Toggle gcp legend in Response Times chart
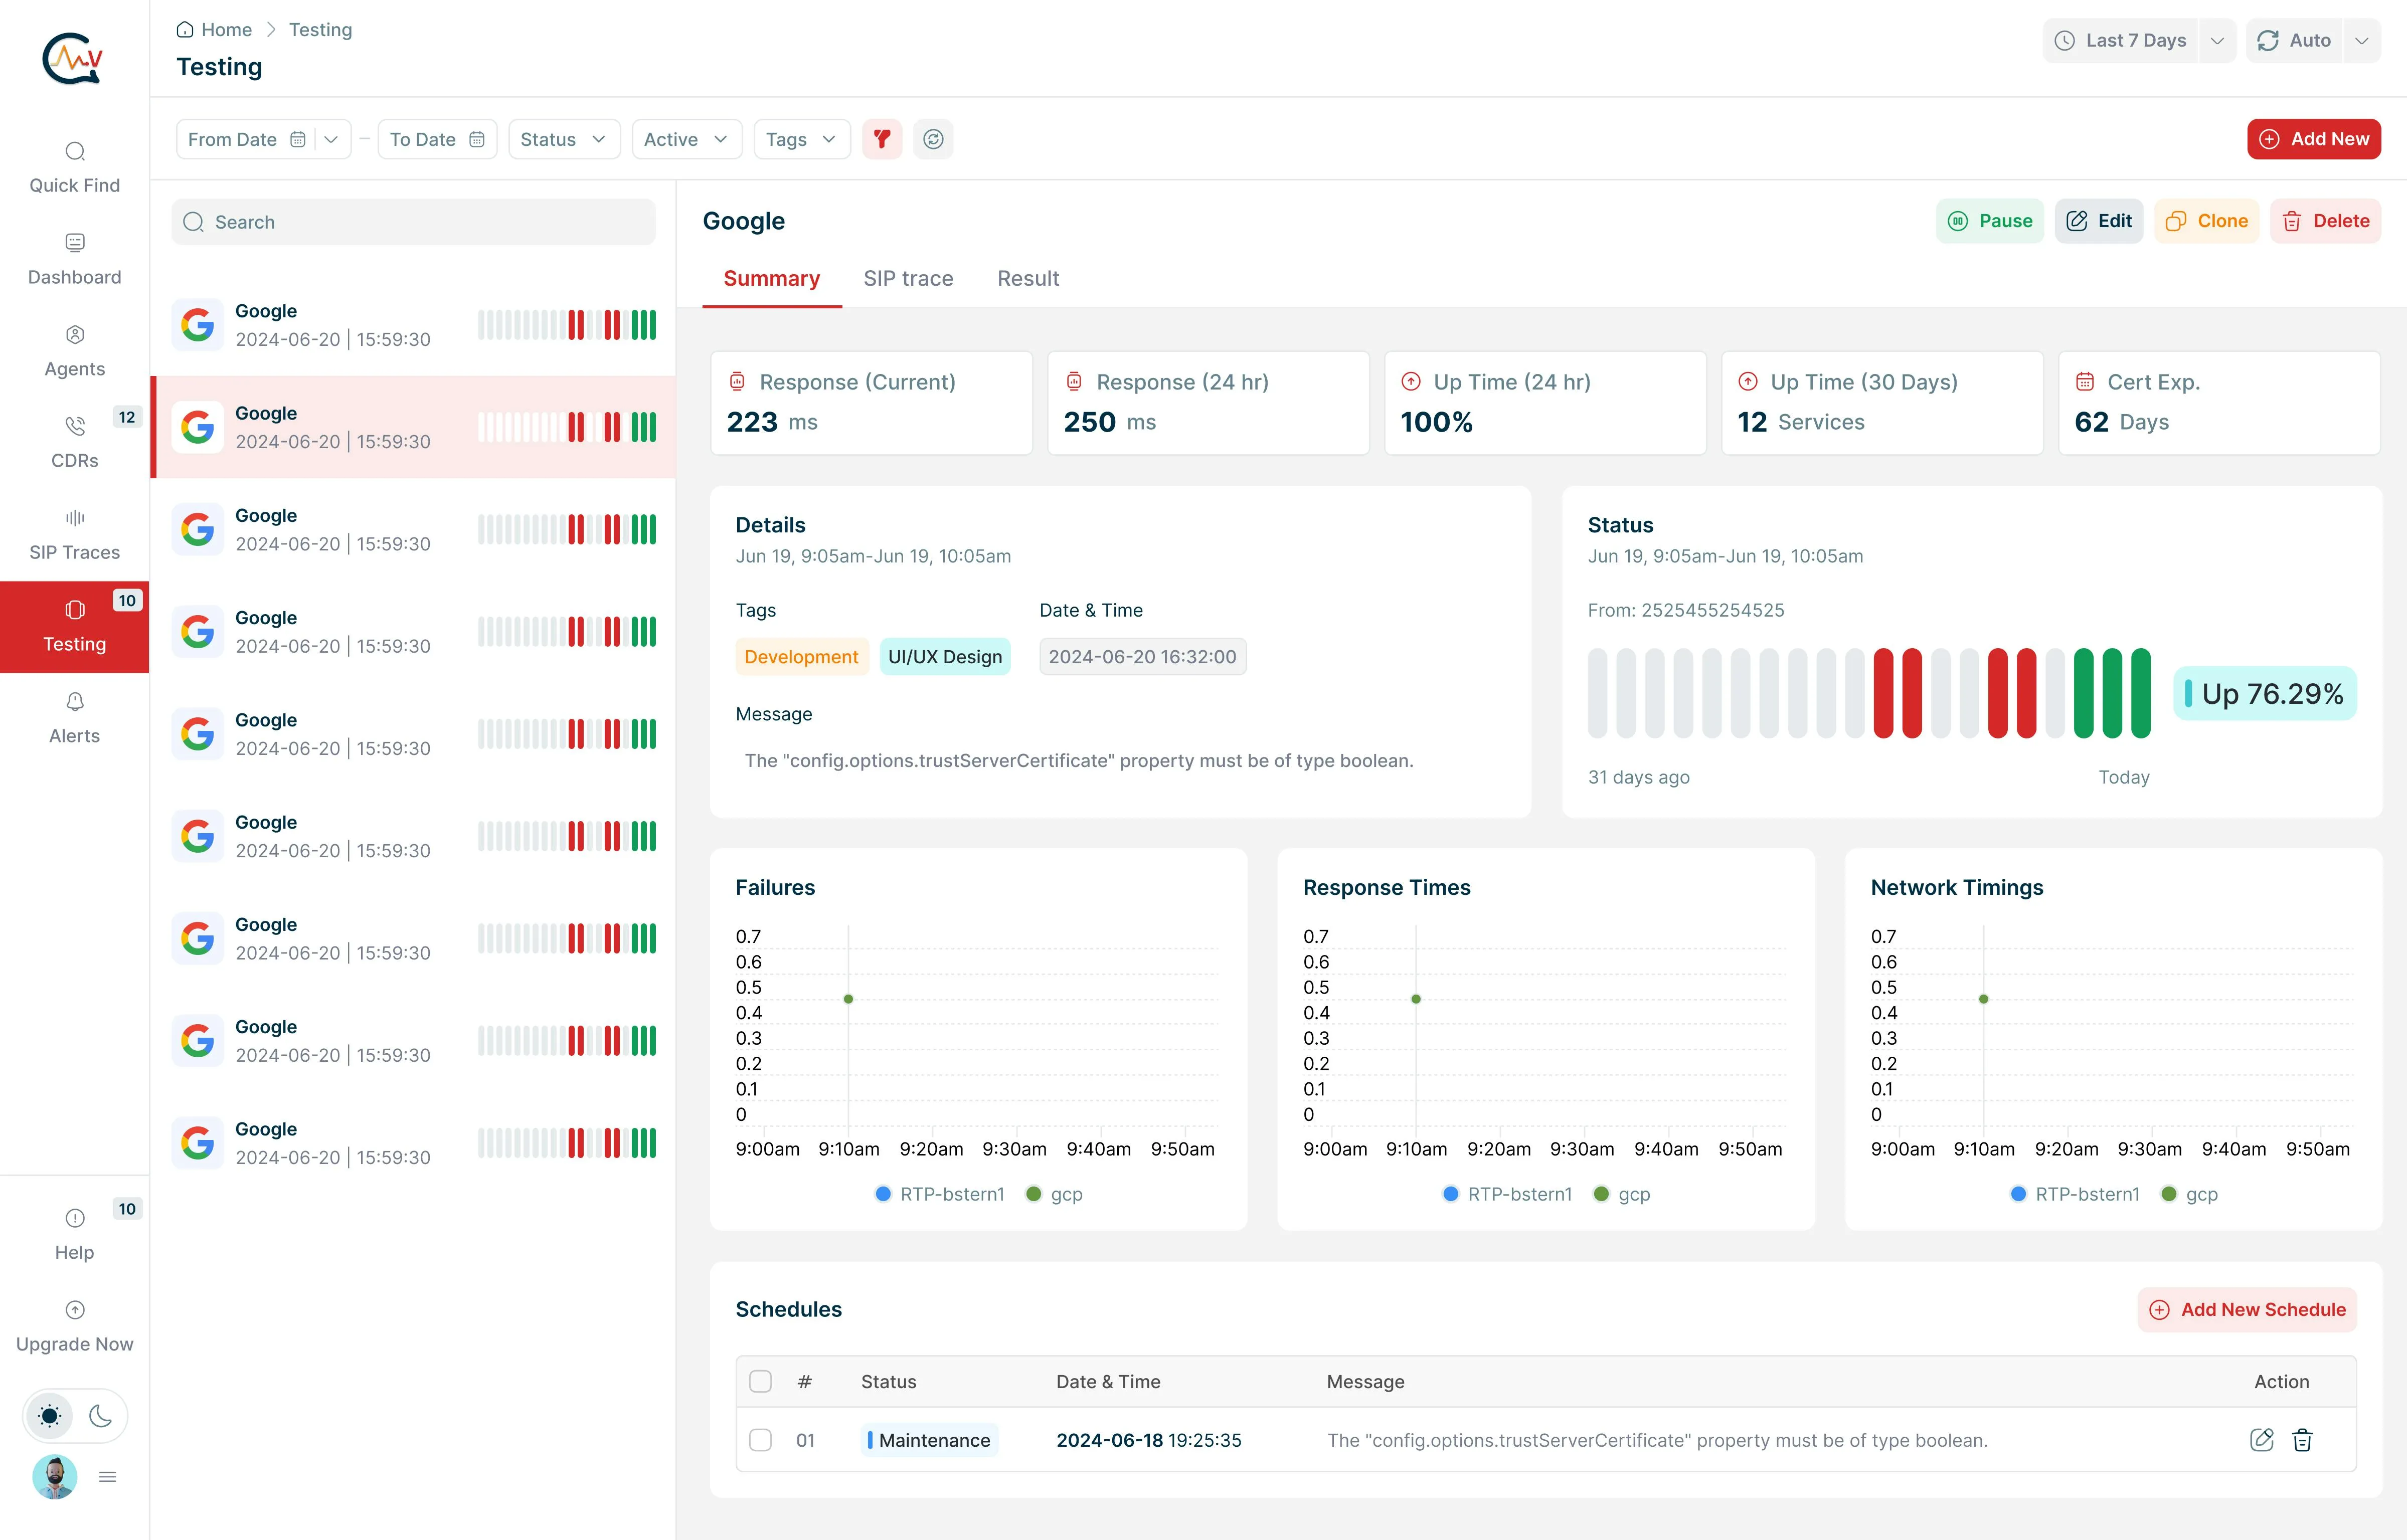This screenshot has width=2407, height=1540. [x=1622, y=1194]
